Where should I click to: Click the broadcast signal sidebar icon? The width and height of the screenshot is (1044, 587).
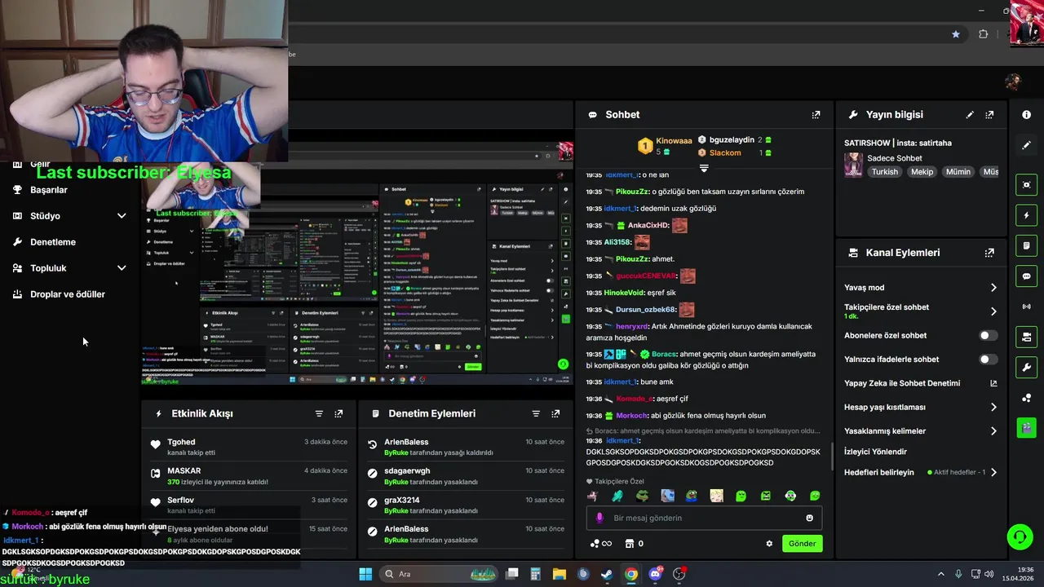click(1026, 307)
